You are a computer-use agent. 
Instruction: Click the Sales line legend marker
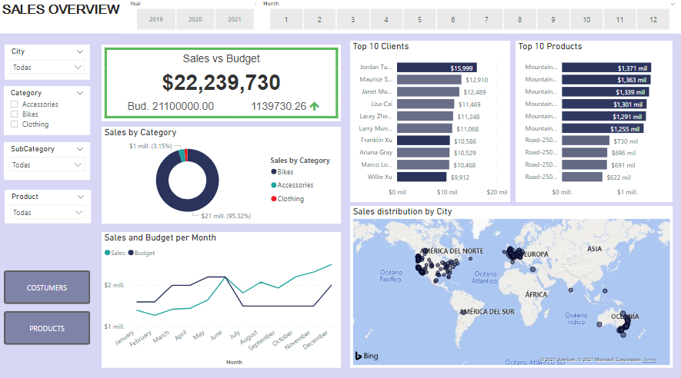[107, 253]
